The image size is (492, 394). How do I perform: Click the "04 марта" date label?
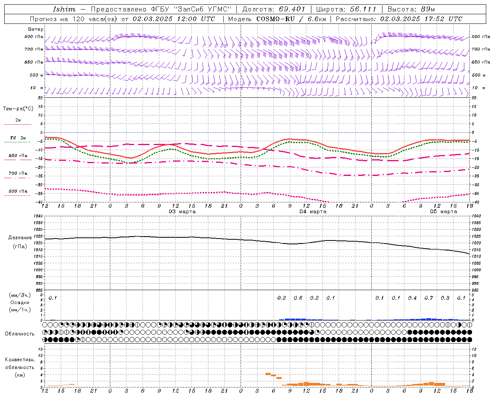[313, 212]
